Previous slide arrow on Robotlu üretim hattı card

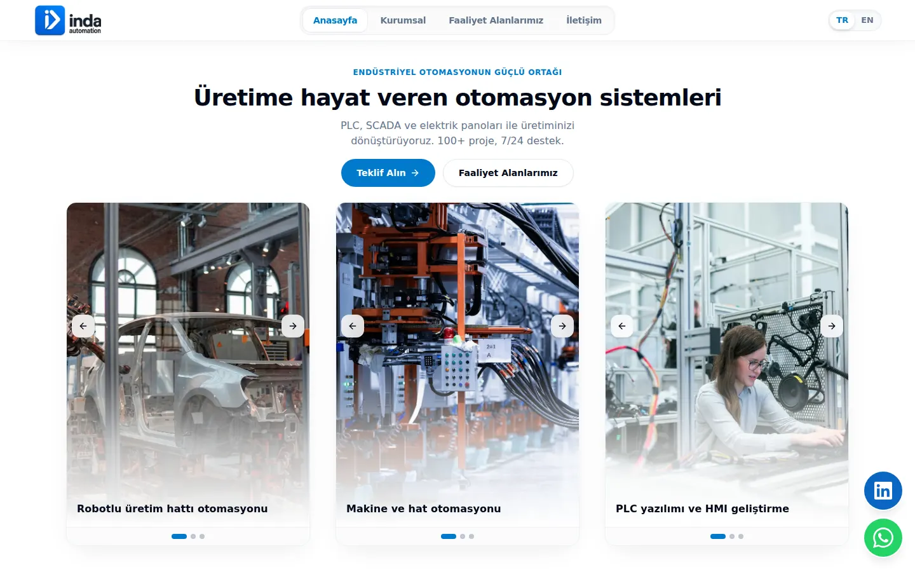pyautogui.click(x=83, y=326)
